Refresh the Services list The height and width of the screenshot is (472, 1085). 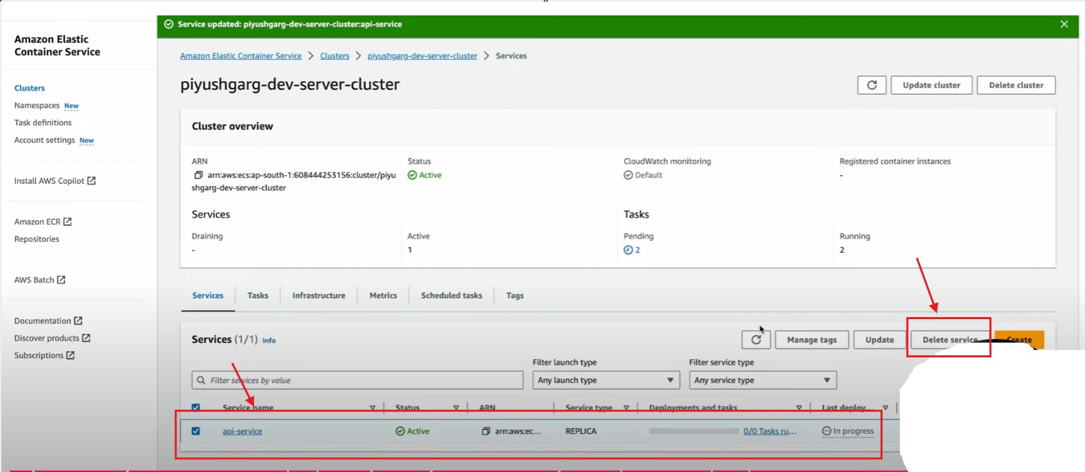(x=756, y=340)
